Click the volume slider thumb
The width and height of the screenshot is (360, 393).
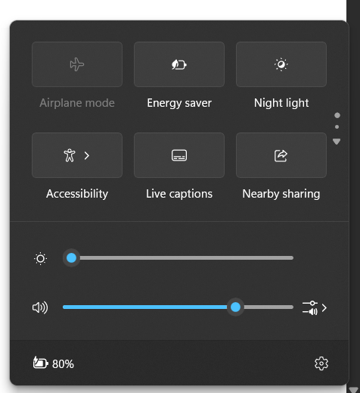(235, 307)
